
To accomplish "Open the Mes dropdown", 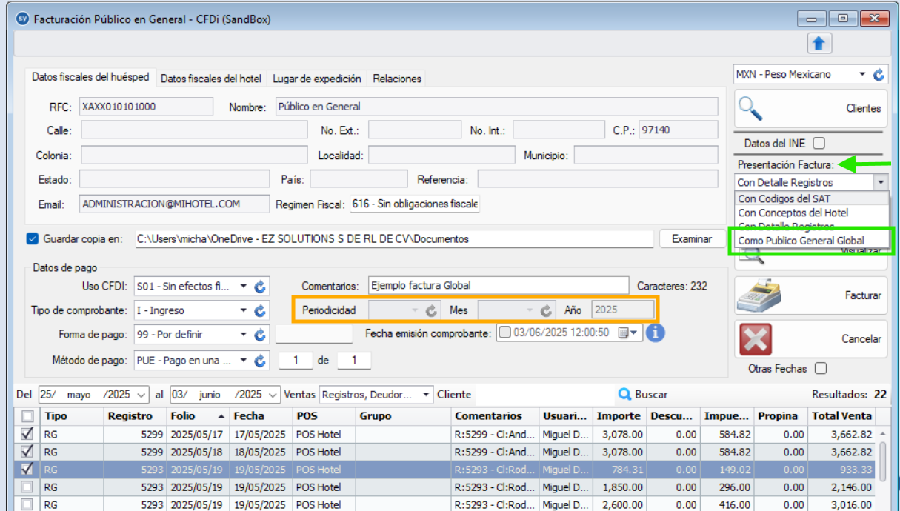I will point(530,310).
